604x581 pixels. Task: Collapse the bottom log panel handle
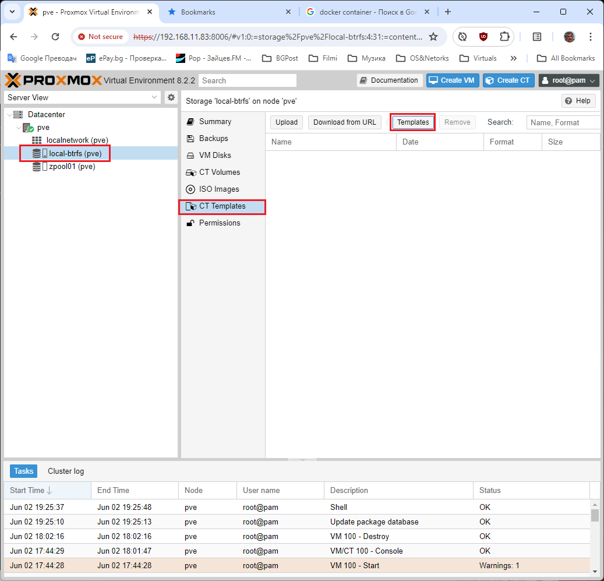coord(302,459)
